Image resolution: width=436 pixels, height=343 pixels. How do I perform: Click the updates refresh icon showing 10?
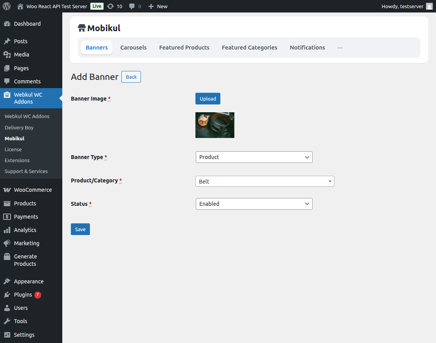pyautogui.click(x=112, y=6)
